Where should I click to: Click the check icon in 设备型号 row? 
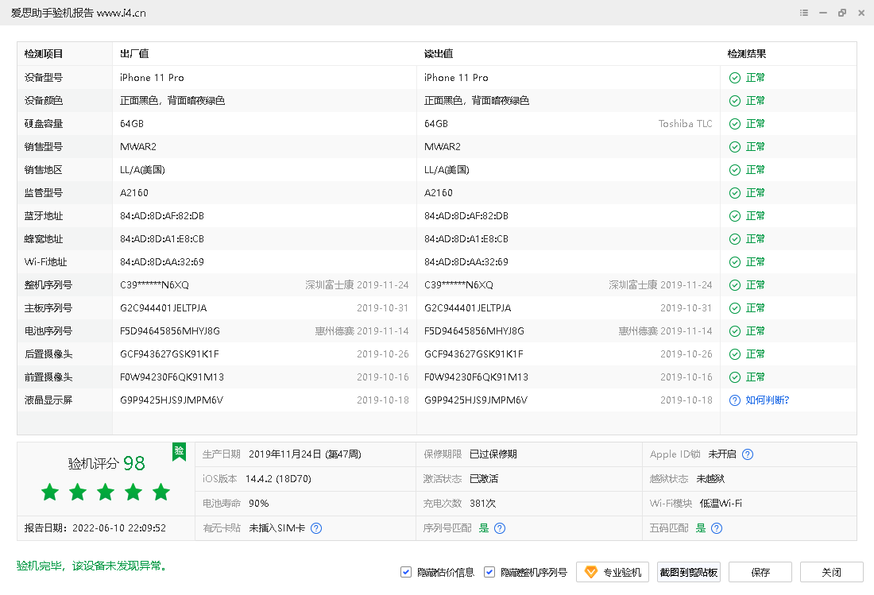click(x=735, y=77)
